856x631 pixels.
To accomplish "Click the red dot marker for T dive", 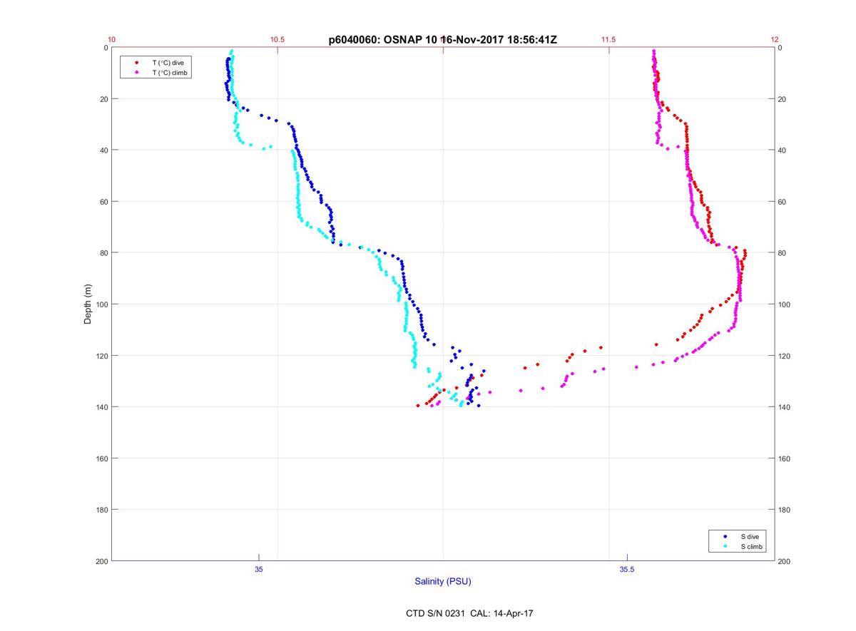I will click(136, 63).
